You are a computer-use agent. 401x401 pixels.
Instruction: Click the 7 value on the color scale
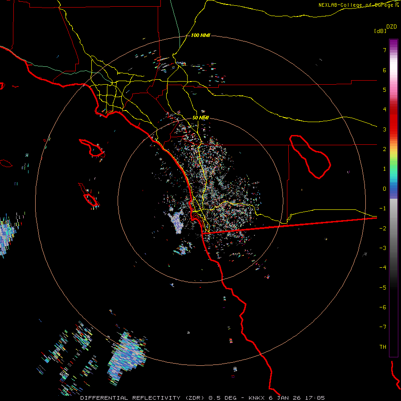pos(385,50)
